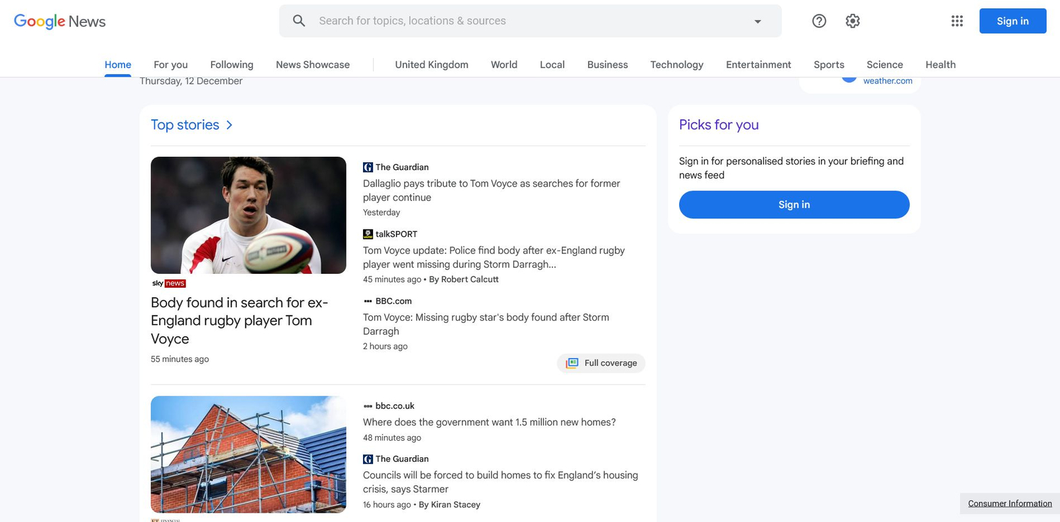Click the top-right Sign in button
1060x522 pixels.
point(1013,21)
